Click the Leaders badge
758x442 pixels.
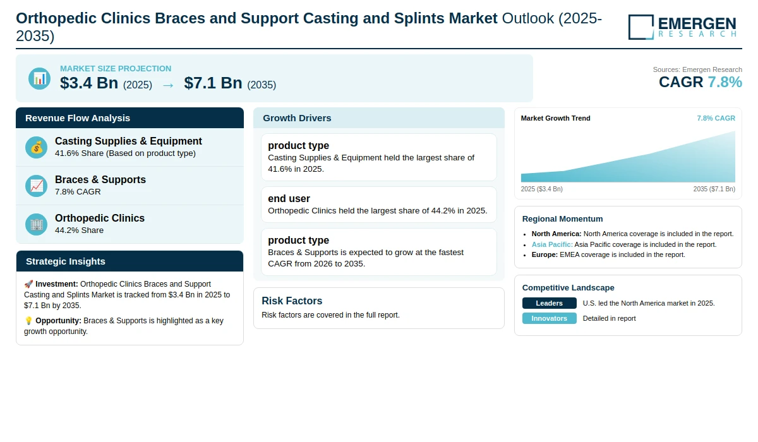pyautogui.click(x=550, y=303)
